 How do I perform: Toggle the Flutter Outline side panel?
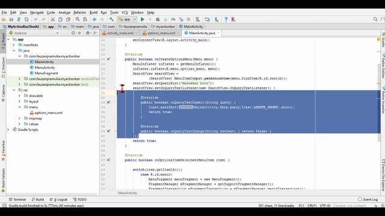(383, 65)
